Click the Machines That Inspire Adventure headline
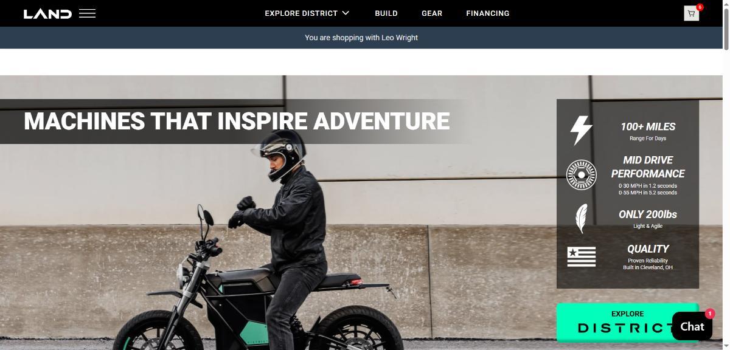 pos(237,121)
